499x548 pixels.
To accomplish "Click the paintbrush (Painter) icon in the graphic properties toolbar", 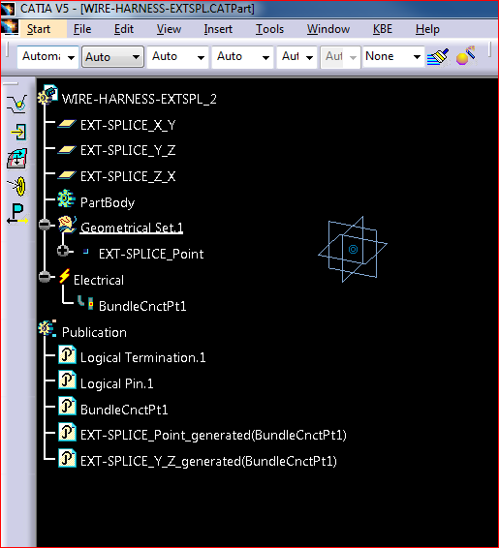I will [438, 56].
